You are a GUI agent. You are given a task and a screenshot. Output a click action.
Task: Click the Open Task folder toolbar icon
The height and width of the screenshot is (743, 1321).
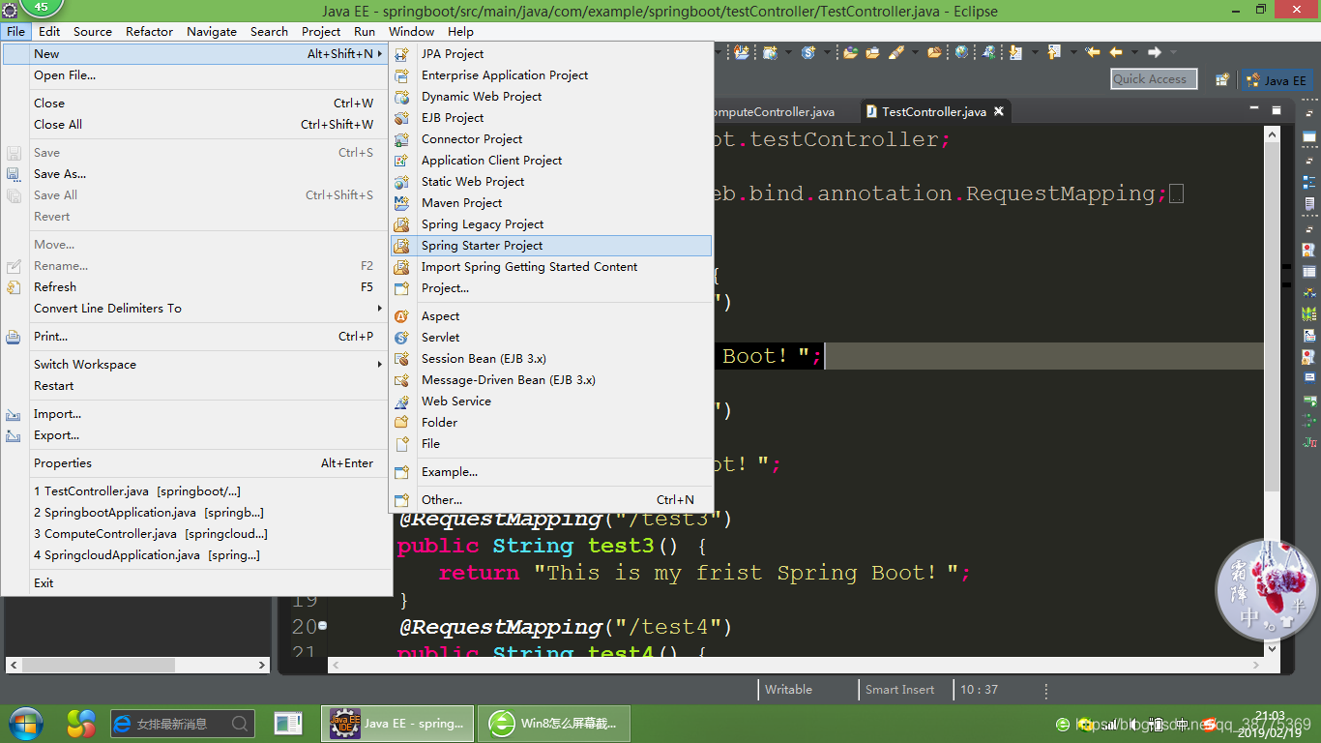point(872,52)
